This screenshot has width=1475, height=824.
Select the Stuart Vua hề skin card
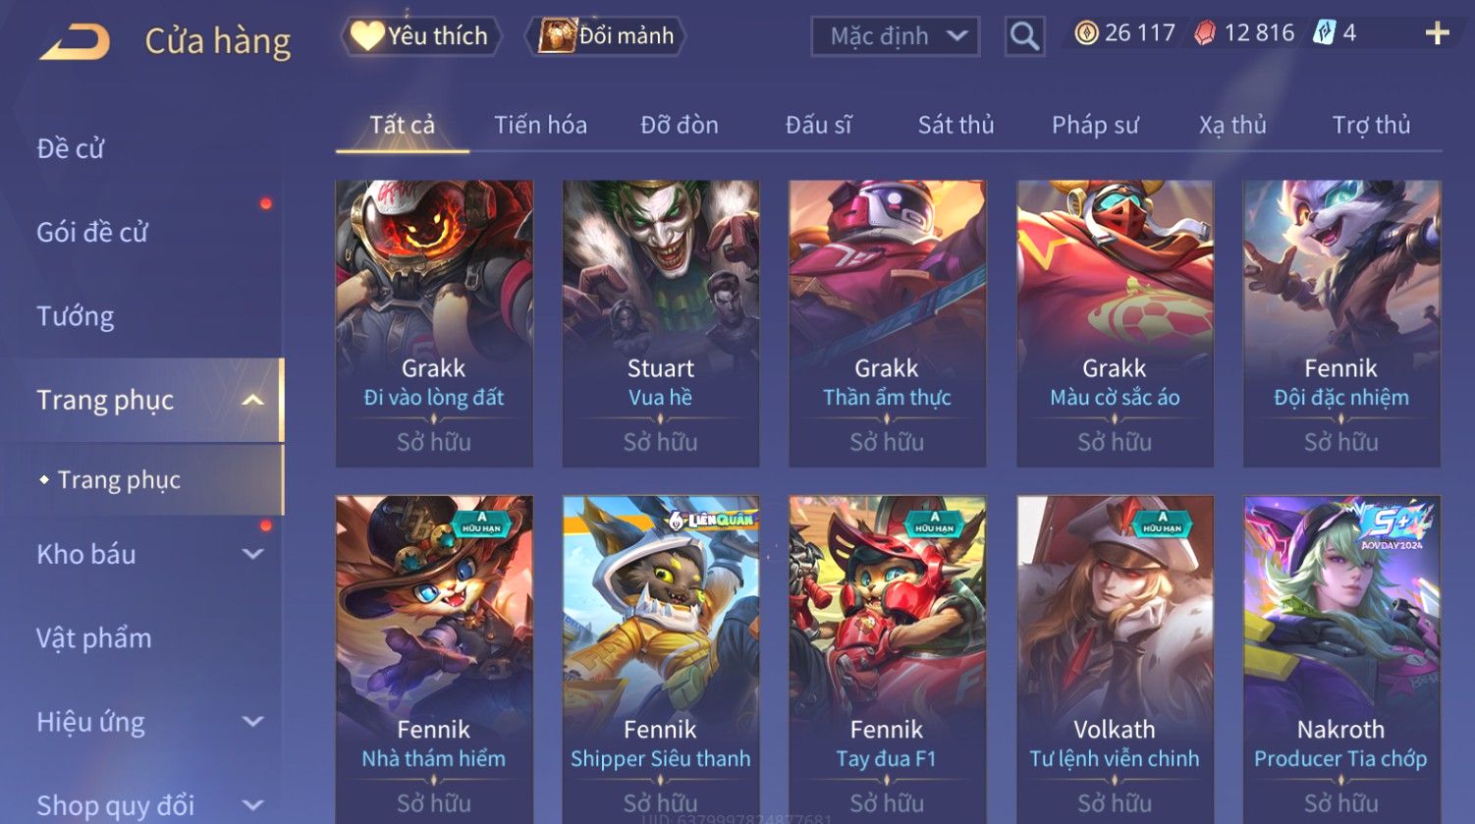[x=660, y=323]
